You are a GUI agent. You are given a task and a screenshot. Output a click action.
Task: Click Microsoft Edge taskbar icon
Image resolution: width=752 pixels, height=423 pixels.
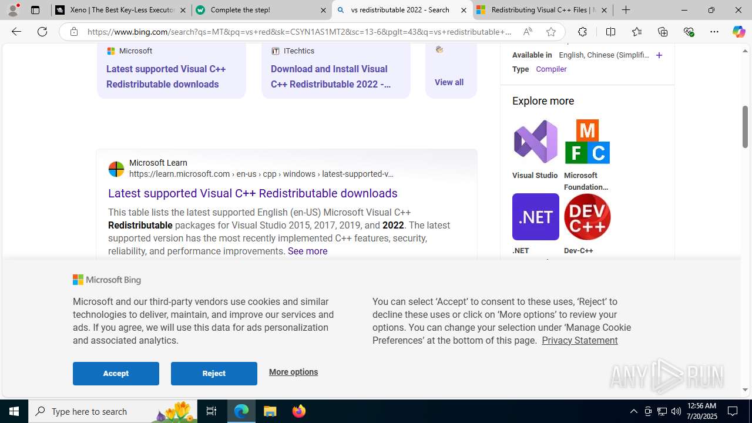[x=241, y=411]
